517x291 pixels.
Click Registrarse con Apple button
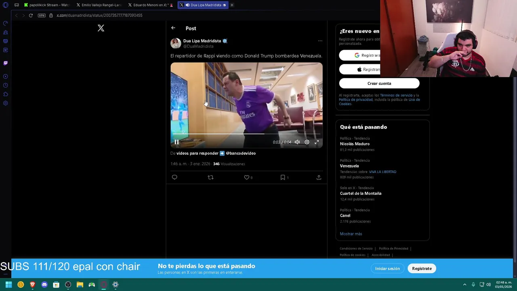coord(359,70)
